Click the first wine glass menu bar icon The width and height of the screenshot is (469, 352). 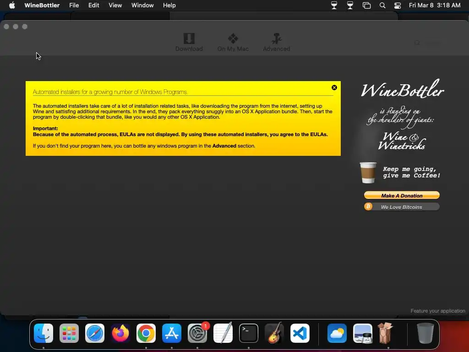click(334, 5)
